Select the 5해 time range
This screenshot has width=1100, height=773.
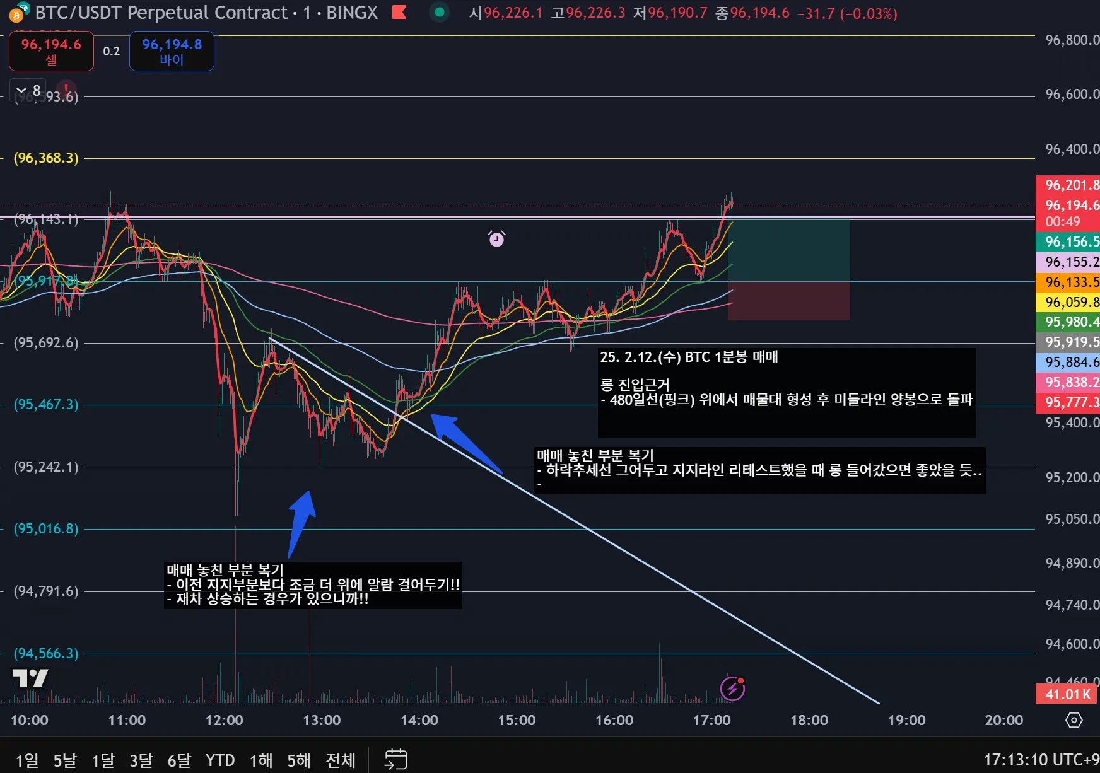coord(299,760)
